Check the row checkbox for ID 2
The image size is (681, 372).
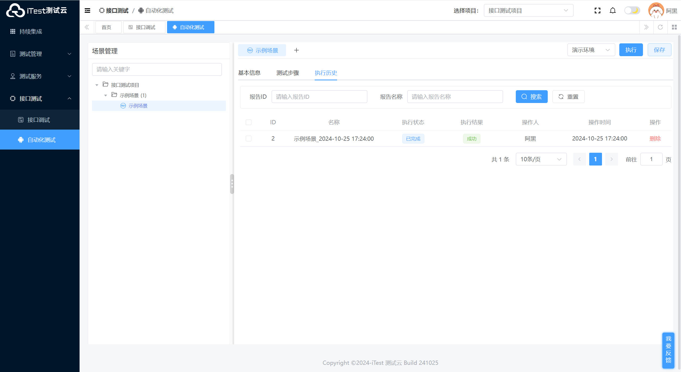248,139
